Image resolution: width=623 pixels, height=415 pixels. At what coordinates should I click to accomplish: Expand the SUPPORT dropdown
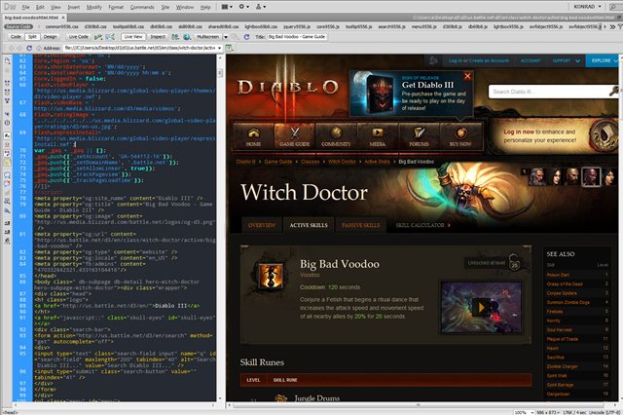(x=566, y=60)
